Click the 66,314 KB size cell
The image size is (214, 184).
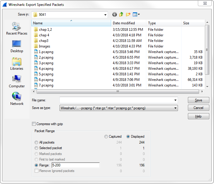(195, 79)
